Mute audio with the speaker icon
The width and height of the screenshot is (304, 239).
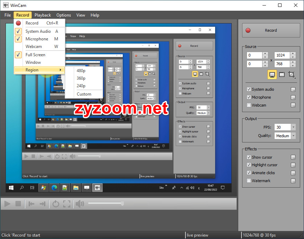point(80,203)
